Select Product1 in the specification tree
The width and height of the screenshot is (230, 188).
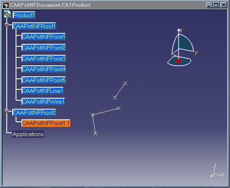pos(24,15)
